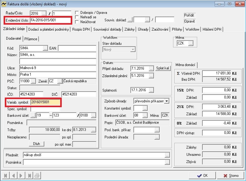Click the Splat.kal. button
This screenshot has width=246, height=181.
coord(163,68)
